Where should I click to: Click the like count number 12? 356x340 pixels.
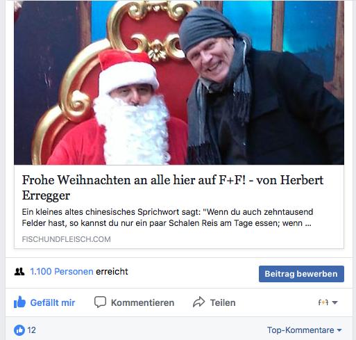click(x=32, y=330)
